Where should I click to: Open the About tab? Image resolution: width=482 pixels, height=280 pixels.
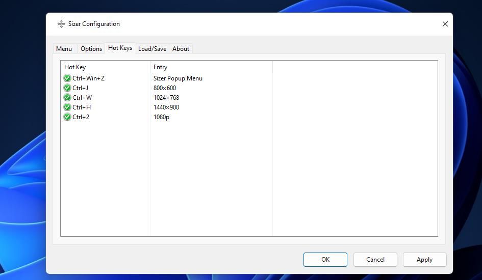tap(181, 49)
